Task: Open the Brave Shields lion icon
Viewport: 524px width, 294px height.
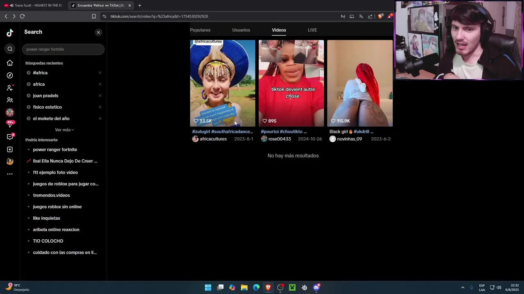Action: point(380,16)
